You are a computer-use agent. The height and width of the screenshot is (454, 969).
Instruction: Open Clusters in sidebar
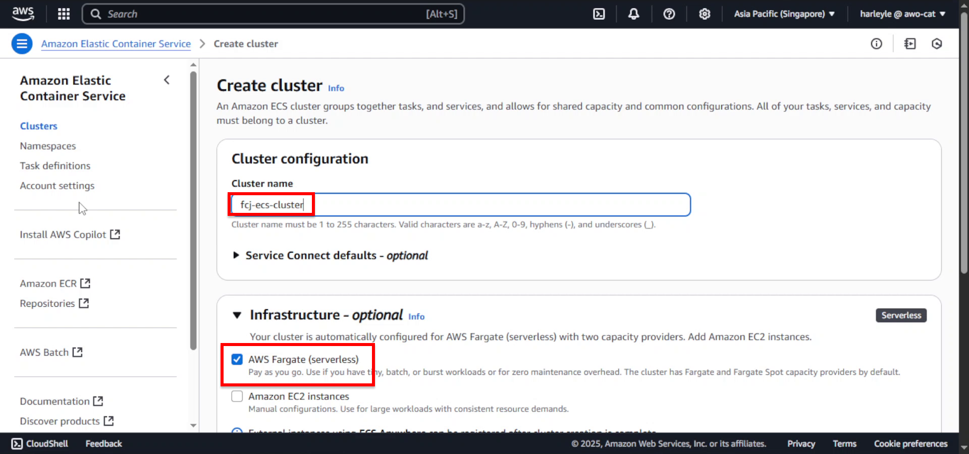(x=38, y=126)
